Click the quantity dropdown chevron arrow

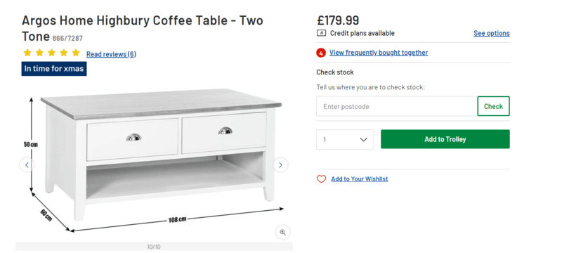(x=363, y=139)
